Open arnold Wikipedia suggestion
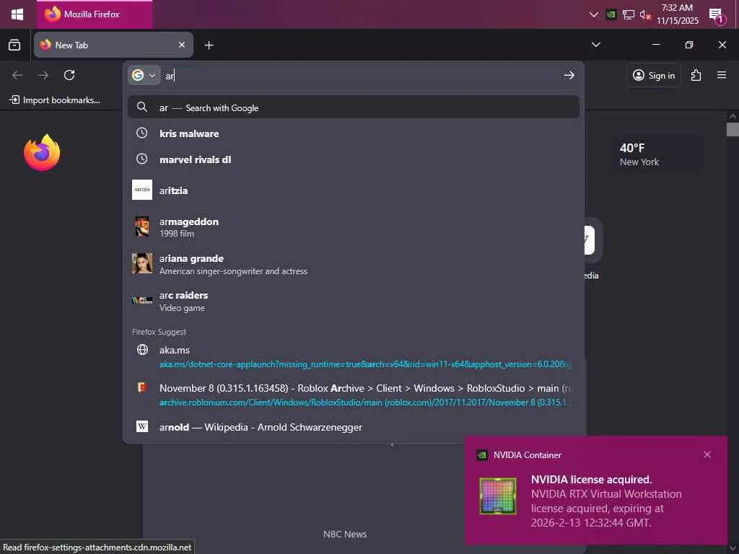739x554 pixels. coord(354,427)
